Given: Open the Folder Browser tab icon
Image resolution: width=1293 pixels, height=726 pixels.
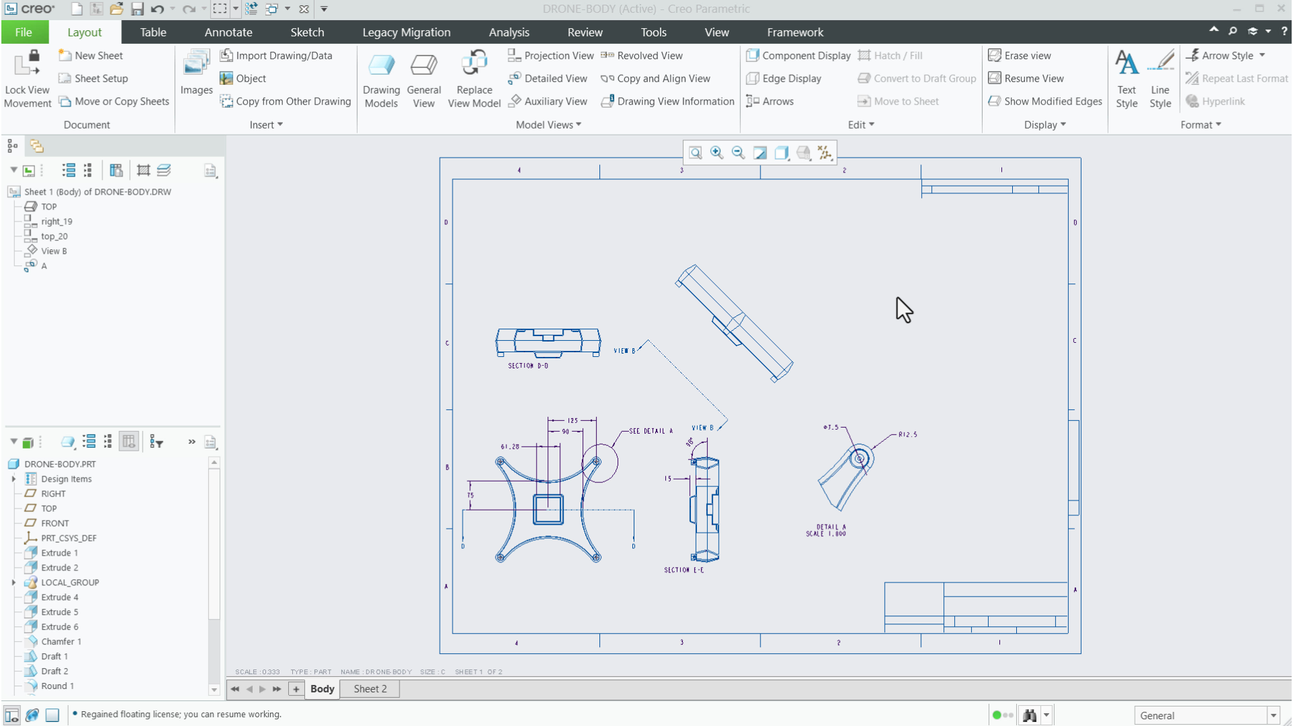Looking at the screenshot, I should tap(36, 145).
